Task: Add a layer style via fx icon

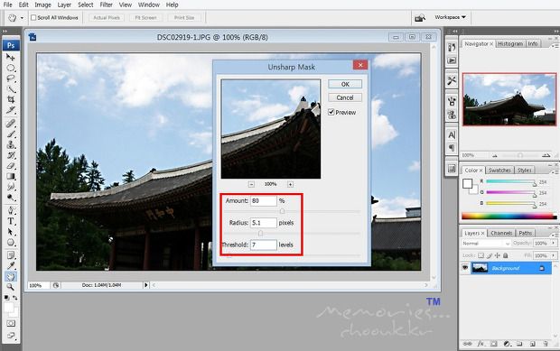Action: click(481, 344)
